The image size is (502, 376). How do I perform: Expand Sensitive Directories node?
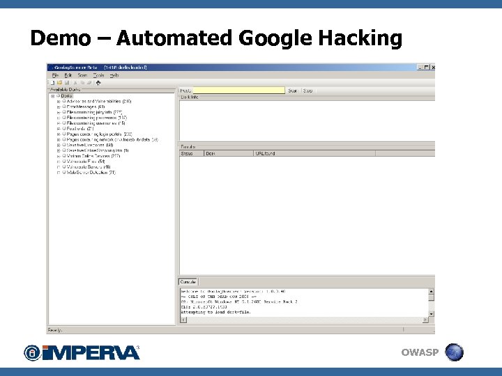pyautogui.click(x=59, y=145)
